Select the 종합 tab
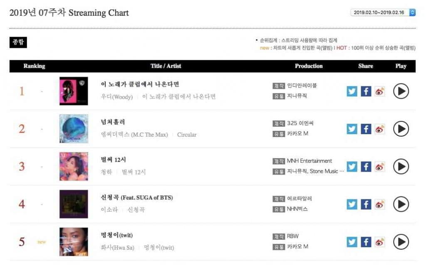 pyautogui.click(x=18, y=42)
